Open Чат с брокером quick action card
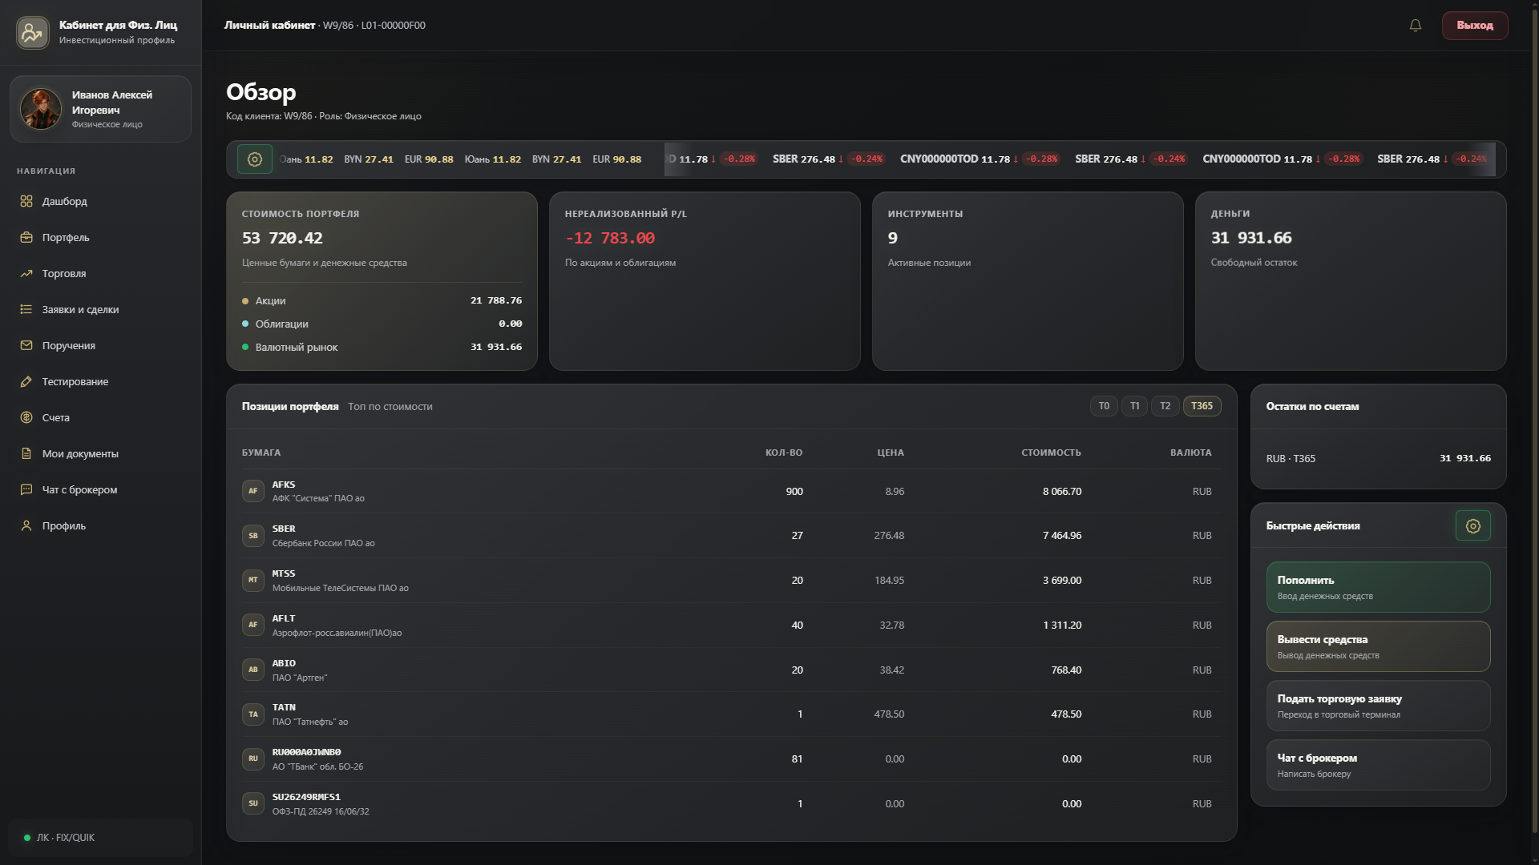This screenshot has width=1539, height=865. [1379, 765]
